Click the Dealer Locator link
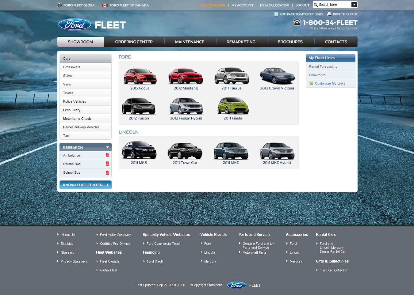The image size is (414, 295). point(274,5)
